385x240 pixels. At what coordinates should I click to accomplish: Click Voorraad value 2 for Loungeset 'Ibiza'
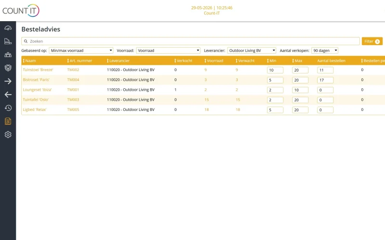(x=205, y=90)
